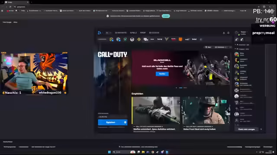The width and height of the screenshot is (277, 155).
Task: Open the notifications bell
Action: tap(228, 33)
